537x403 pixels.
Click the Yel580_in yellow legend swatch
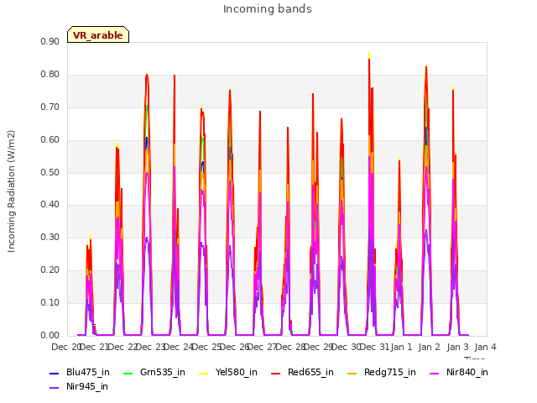tap(203, 373)
